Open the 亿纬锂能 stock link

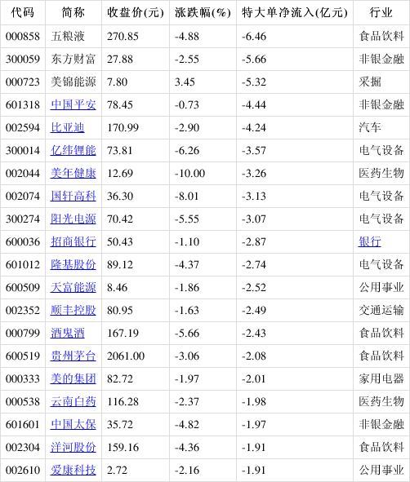coord(74,150)
